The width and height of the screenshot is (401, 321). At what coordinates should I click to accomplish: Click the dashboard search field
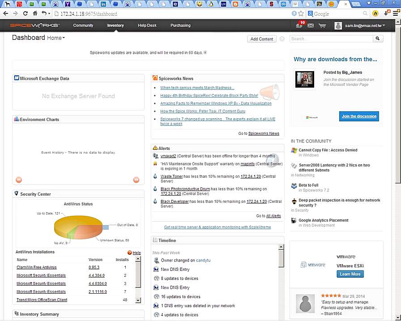332,39
